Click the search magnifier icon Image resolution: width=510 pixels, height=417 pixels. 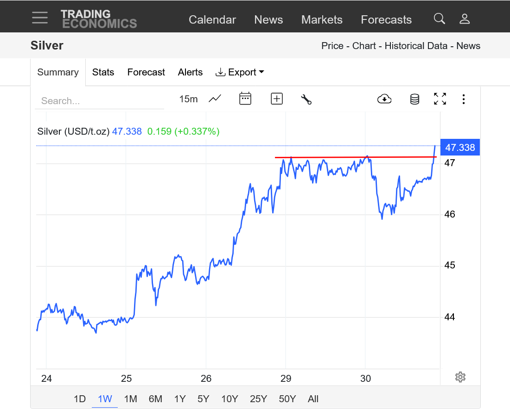pyautogui.click(x=439, y=19)
